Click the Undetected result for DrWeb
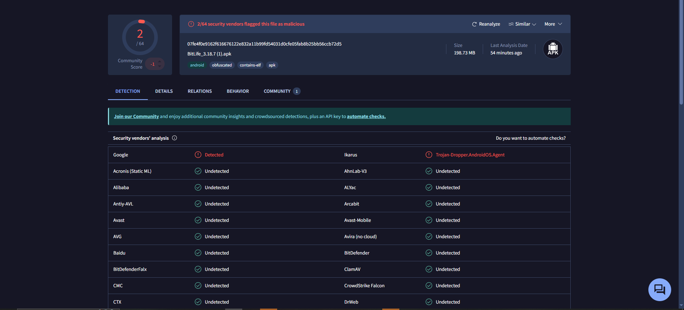This screenshot has width=684, height=310. point(448,302)
